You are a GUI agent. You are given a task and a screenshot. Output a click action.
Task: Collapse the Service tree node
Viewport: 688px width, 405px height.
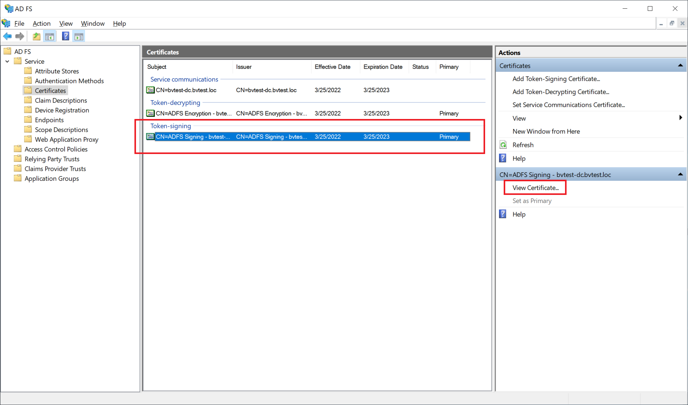click(7, 61)
